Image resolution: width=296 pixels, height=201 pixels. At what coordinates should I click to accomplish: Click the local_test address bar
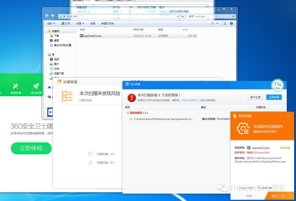(119, 16)
